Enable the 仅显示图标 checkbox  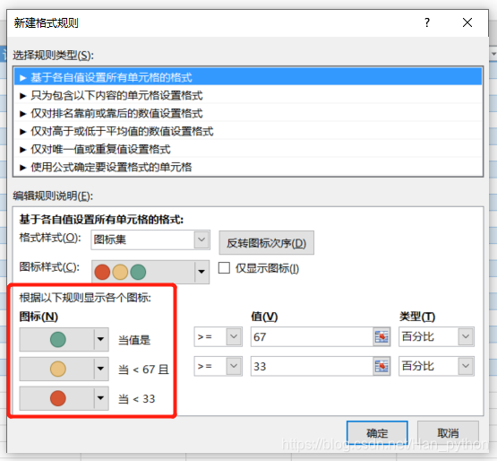(224, 267)
